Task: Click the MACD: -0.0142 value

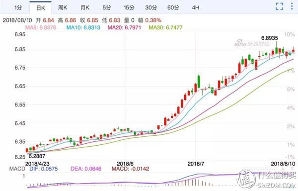Action: pos(130,169)
